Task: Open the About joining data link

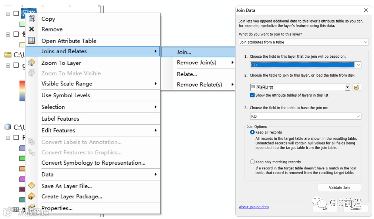Action: (x=253, y=207)
